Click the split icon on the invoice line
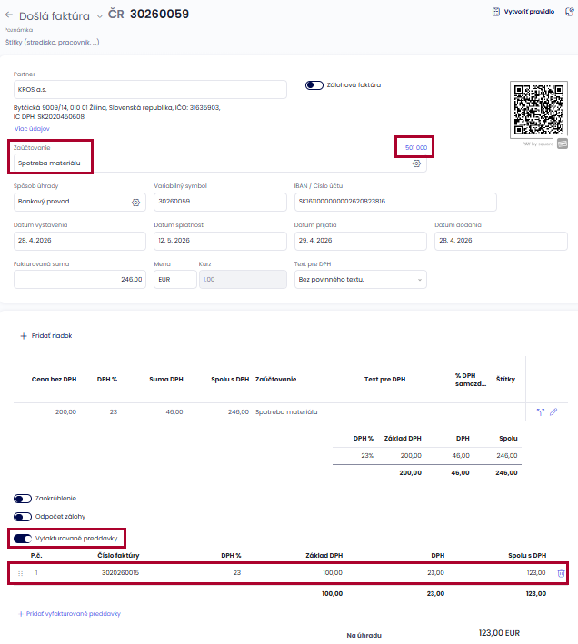 pyautogui.click(x=540, y=411)
